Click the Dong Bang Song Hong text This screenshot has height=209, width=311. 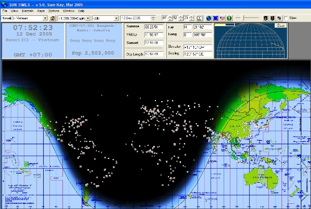pyautogui.click(x=93, y=40)
